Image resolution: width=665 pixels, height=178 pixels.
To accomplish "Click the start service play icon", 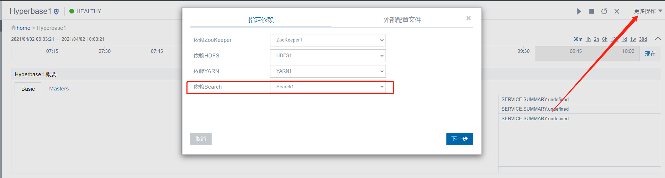I will [579, 11].
